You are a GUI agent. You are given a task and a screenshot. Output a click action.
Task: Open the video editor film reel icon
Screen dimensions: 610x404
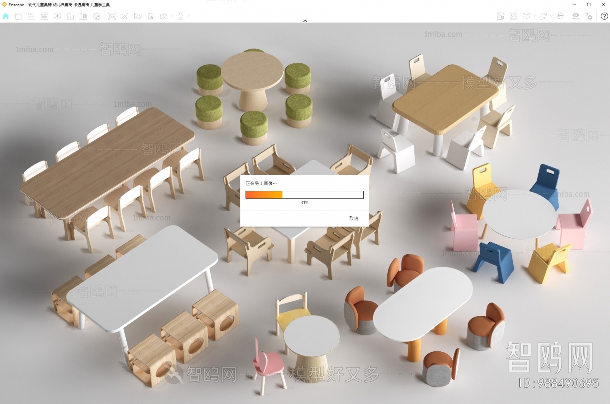click(x=96, y=16)
